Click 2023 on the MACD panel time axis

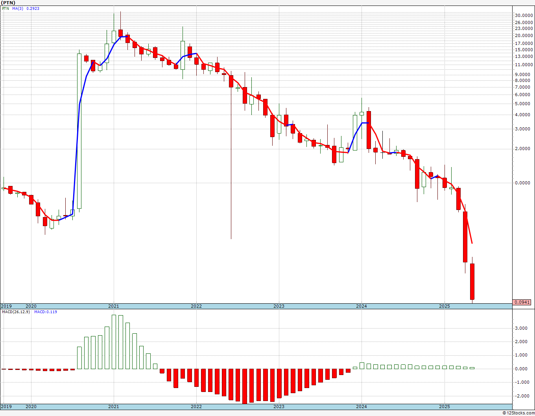pos(279,407)
